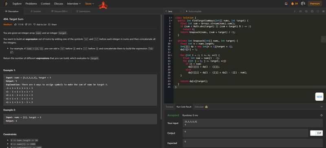The height and width of the screenshot is (148, 326).
Task: Open the Contest page
Action: click(46, 4)
